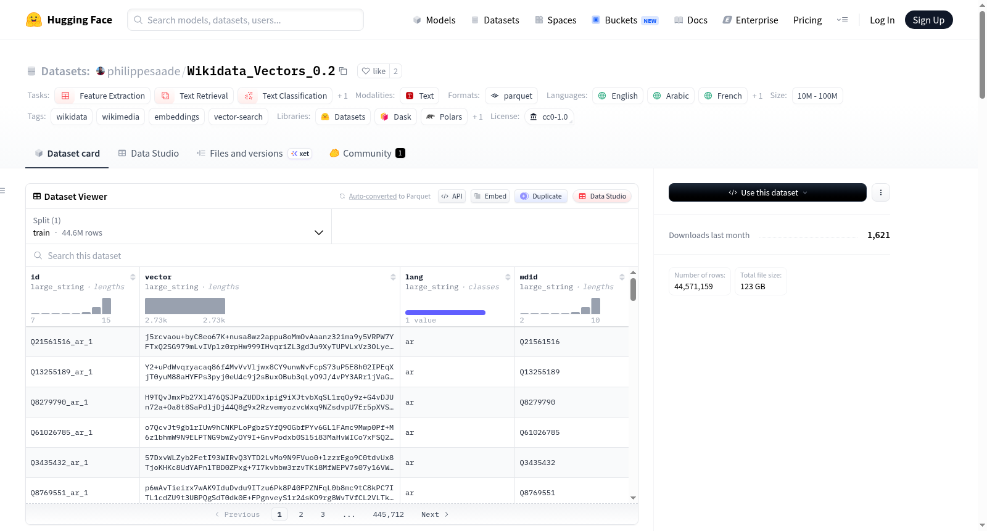The width and height of the screenshot is (987, 531).
Task: Open Spaces in the navigation bar
Action: click(x=556, y=20)
